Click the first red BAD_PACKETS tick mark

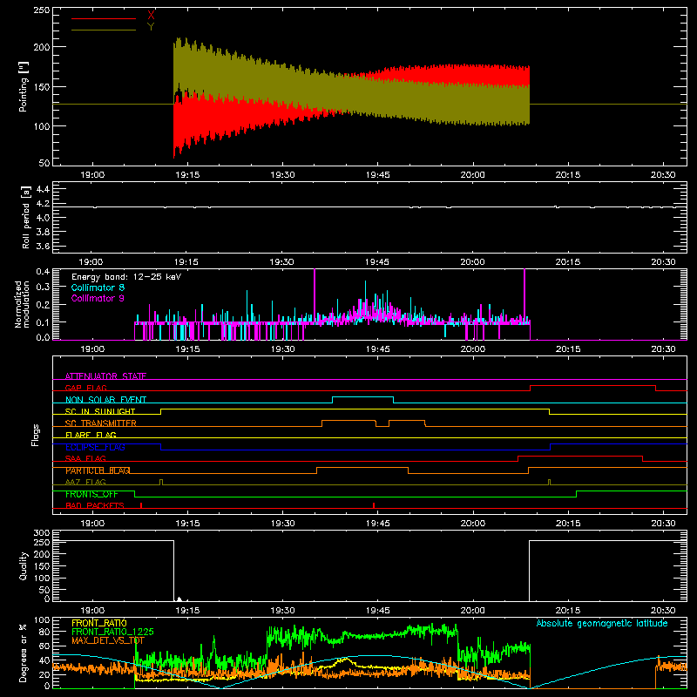(x=141, y=505)
